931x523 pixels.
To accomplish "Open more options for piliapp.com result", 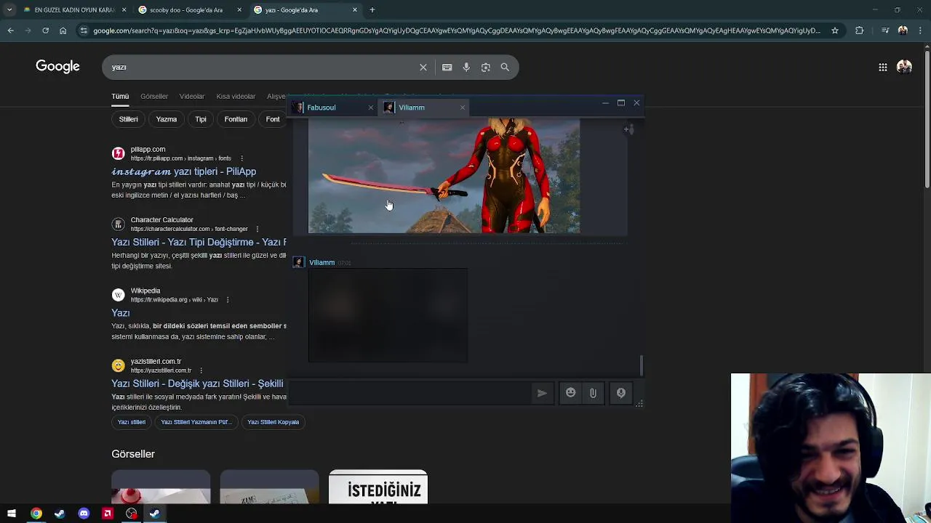I will (x=241, y=158).
